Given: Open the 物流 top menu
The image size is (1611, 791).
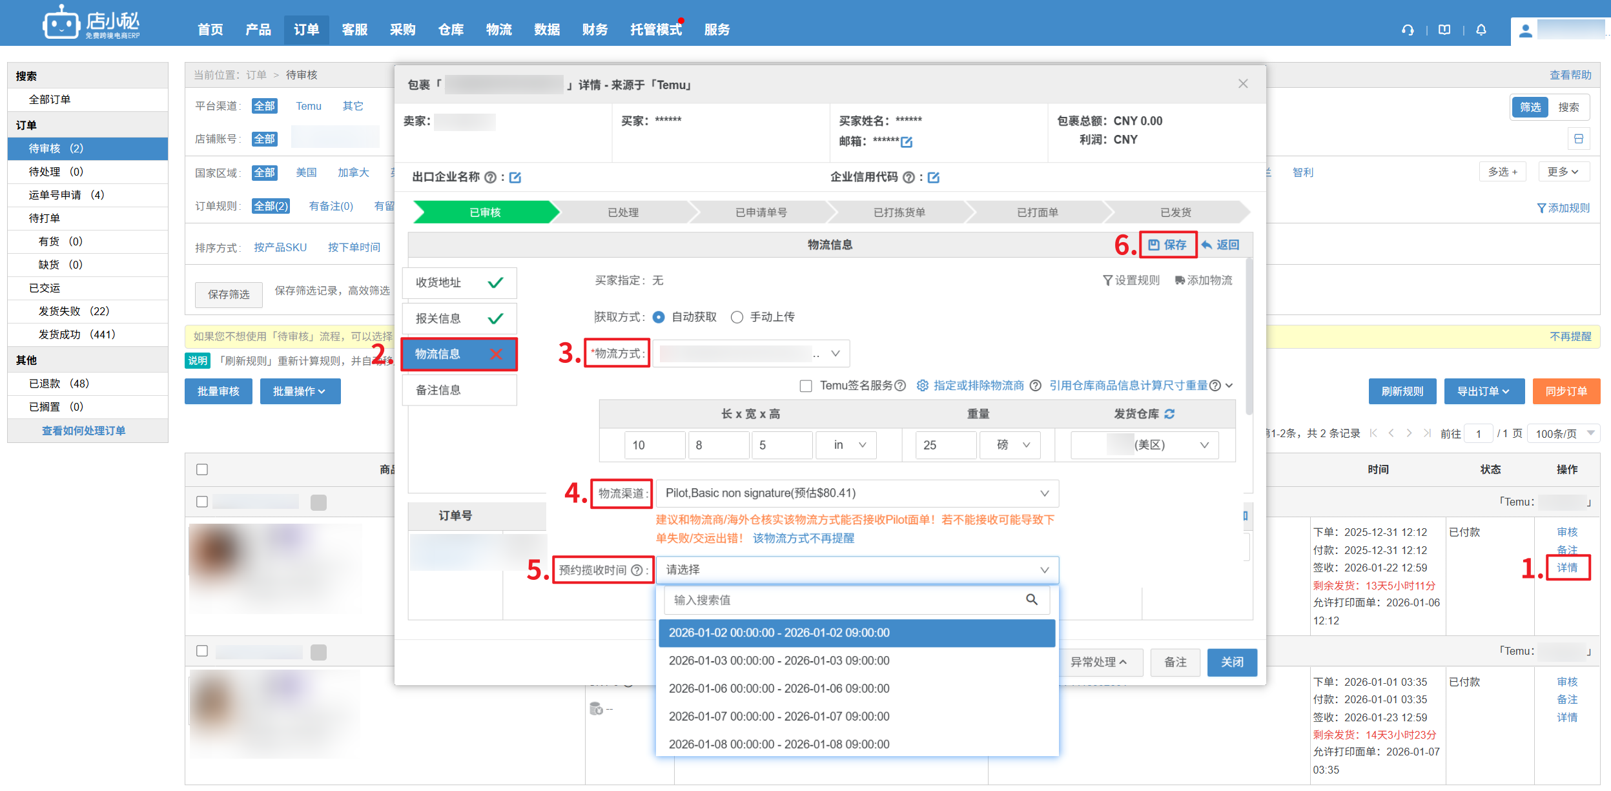Looking at the screenshot, I should click(498, 30).
